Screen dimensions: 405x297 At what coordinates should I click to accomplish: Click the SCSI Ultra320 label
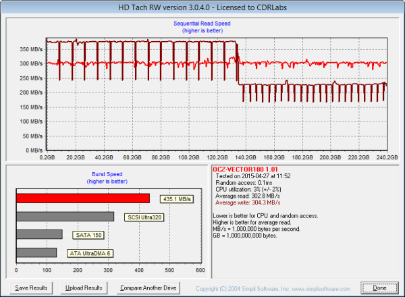tap(143, 217)
